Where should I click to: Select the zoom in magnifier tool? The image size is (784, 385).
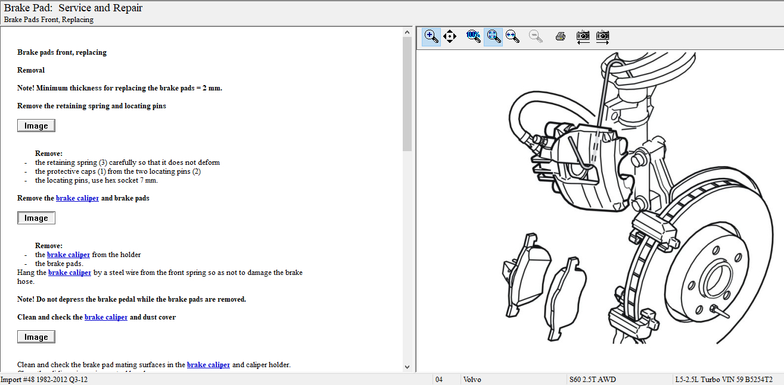click(x=431, y=36)
